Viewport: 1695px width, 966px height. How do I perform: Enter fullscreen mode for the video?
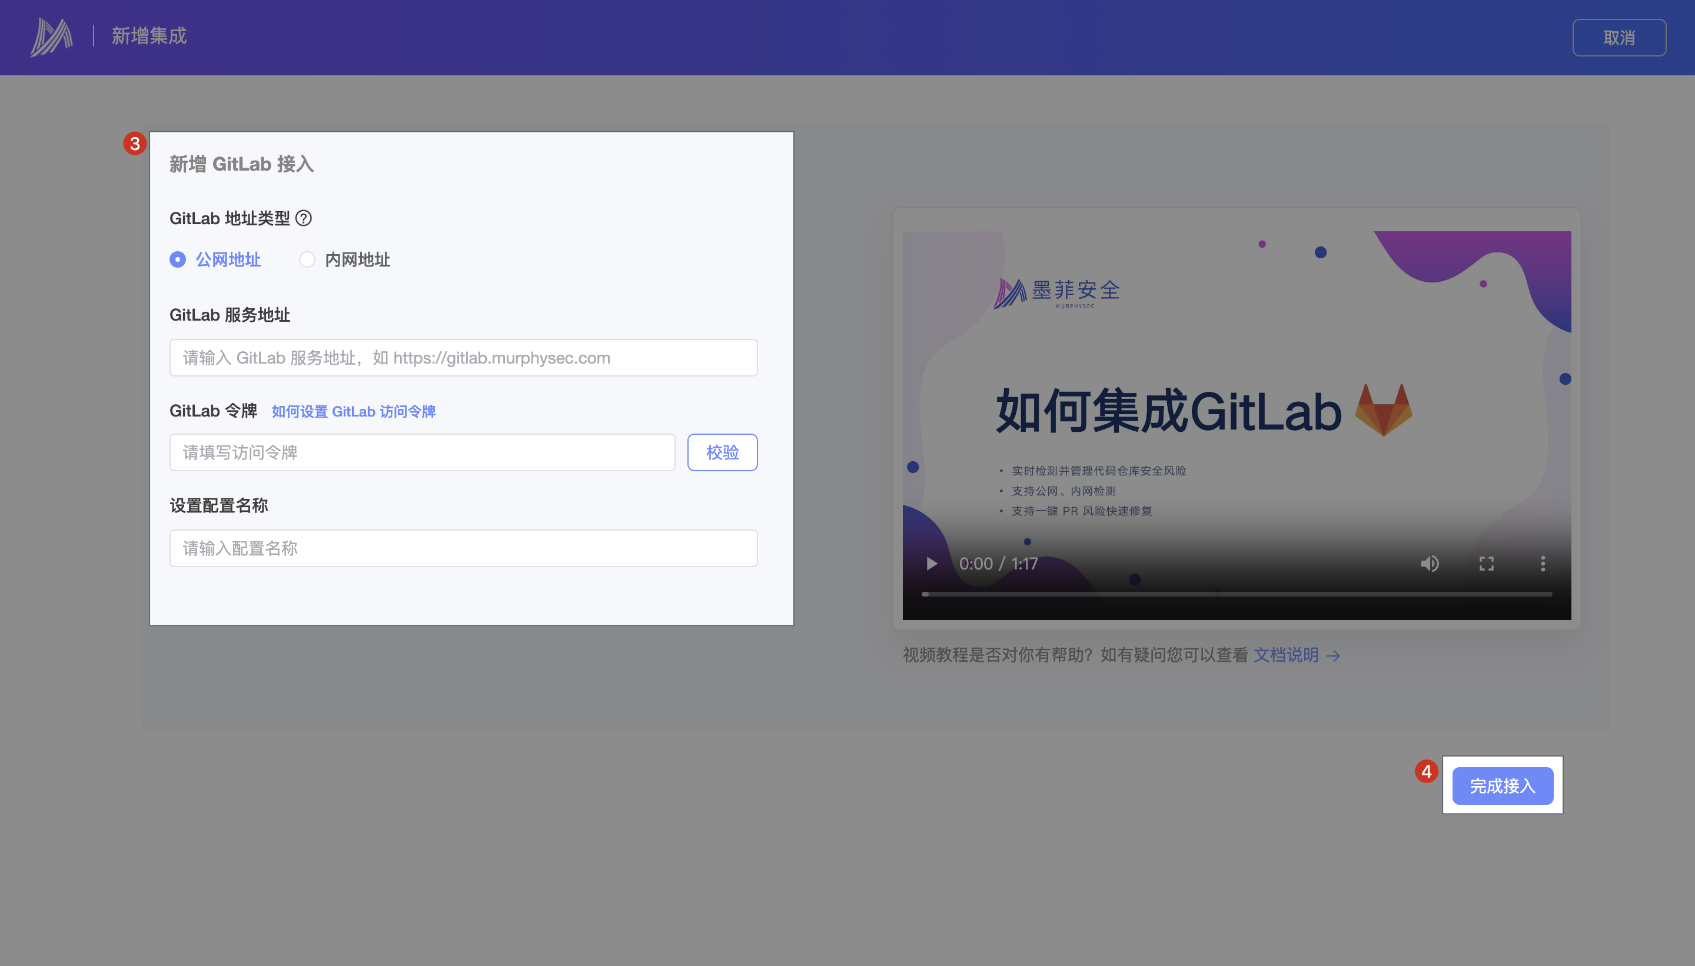pos(1487,564)
